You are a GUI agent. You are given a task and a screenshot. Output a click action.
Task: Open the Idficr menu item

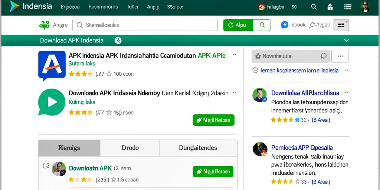[x=133, y=7]
